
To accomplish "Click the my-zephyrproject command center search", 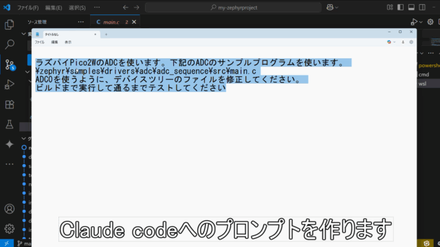I will [x=233, y=8].
